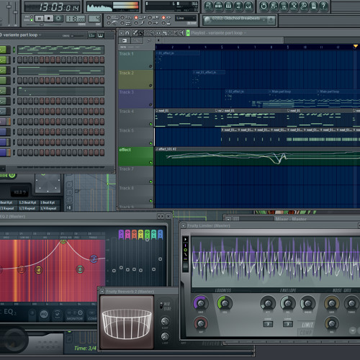
Task: Click the purple Loudness gain knob in Limiter
Action: [201, 303]
